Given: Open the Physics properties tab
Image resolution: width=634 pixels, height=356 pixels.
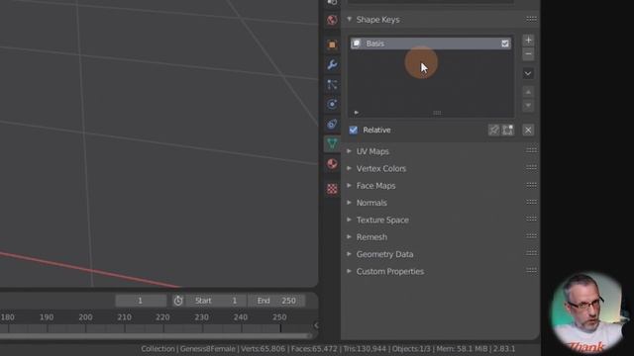Looking at the screenshot, I should coord(332,104).
